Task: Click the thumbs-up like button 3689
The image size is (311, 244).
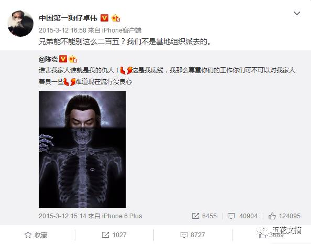Action: pos(271,235)
